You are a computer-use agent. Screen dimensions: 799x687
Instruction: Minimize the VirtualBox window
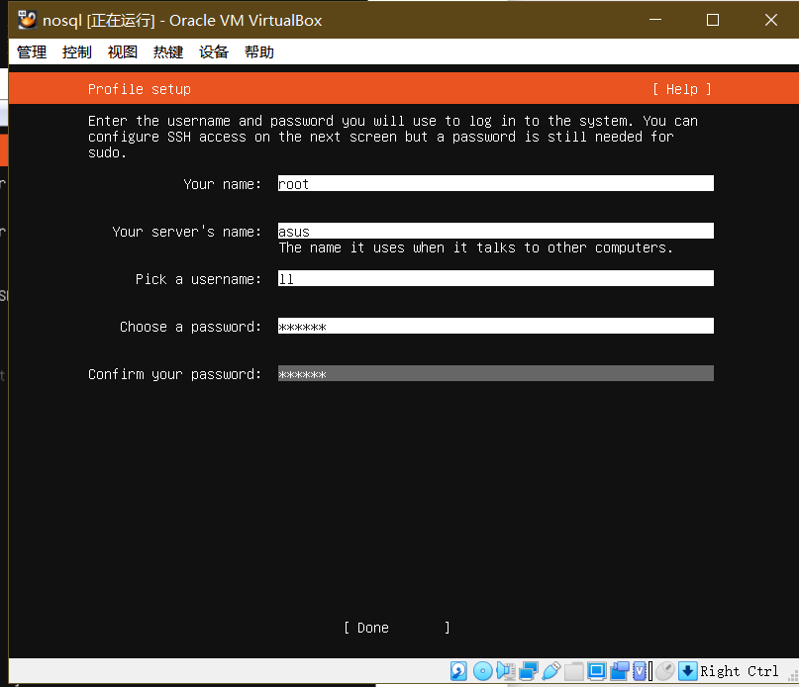(x=655, y=20)
